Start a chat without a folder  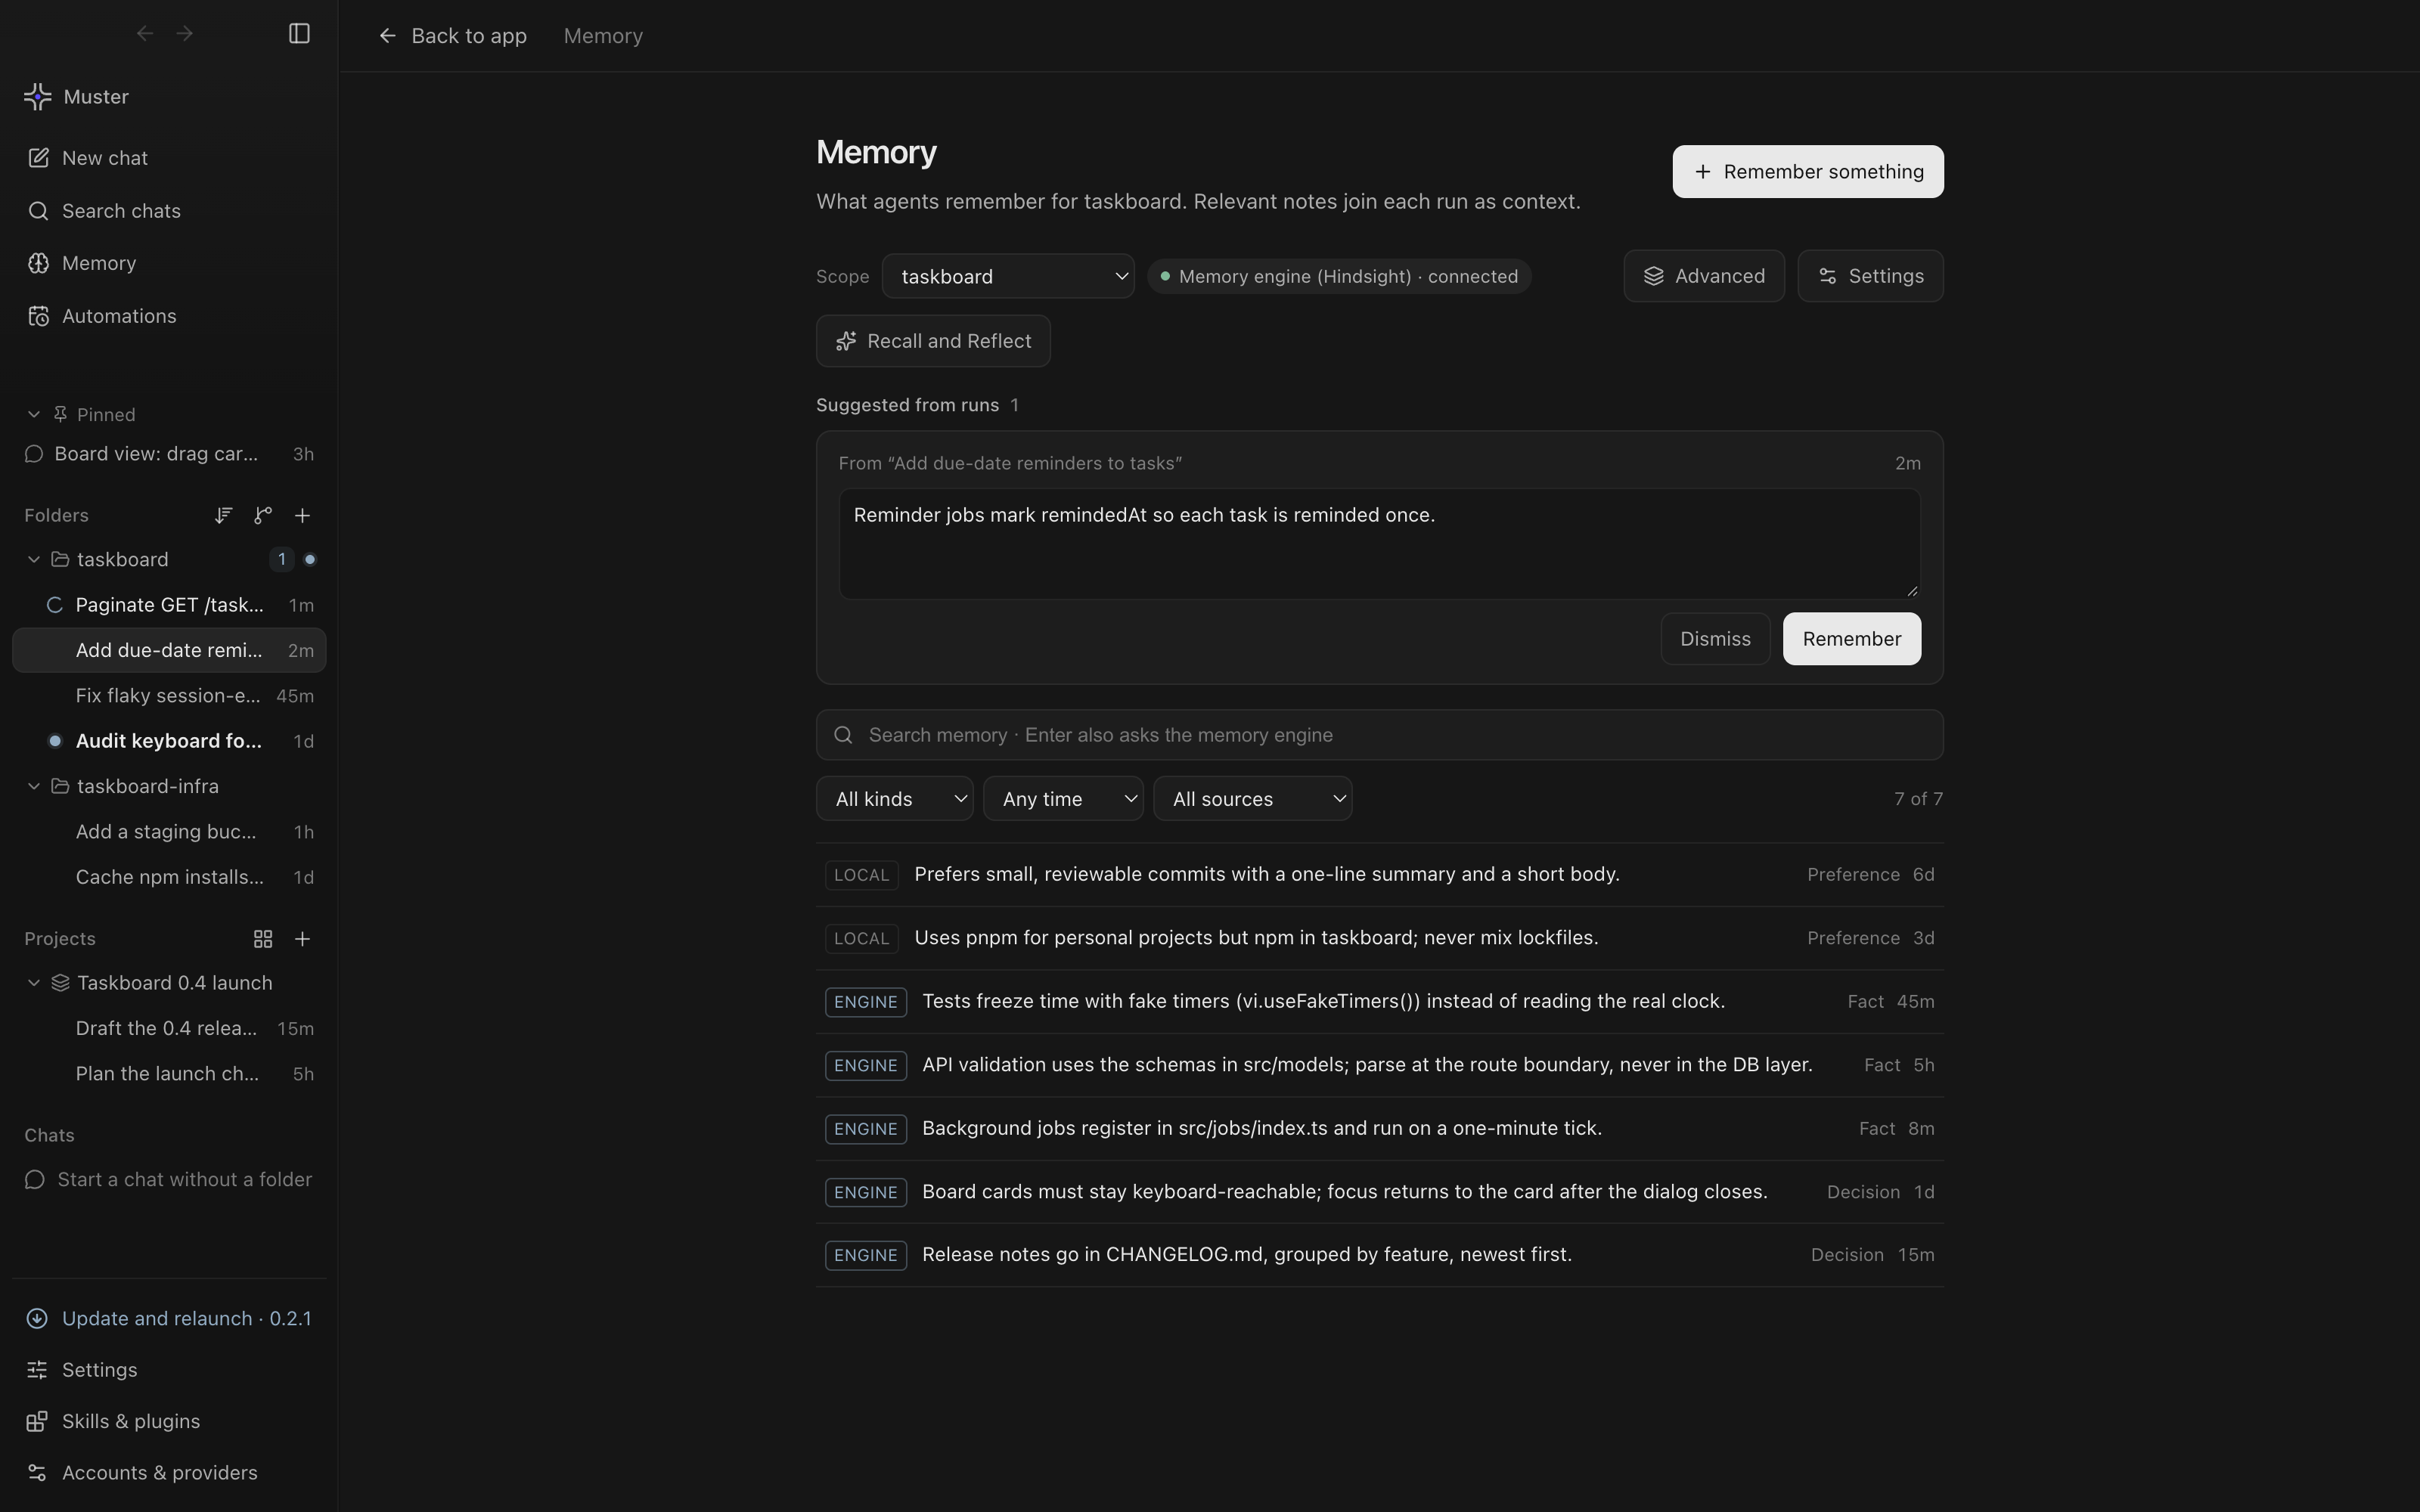click(169, 1180)
